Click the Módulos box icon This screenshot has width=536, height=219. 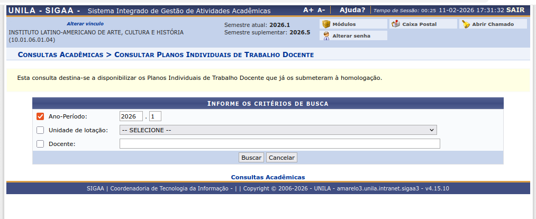[x=326, y=24]
